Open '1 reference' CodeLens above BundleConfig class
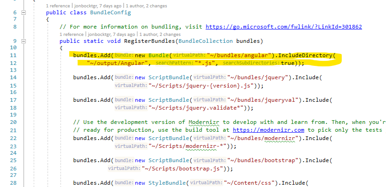The image size is (386, 187). 58,6
